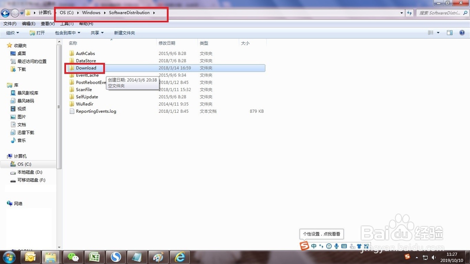Open view options dropdown arrow

438,33
